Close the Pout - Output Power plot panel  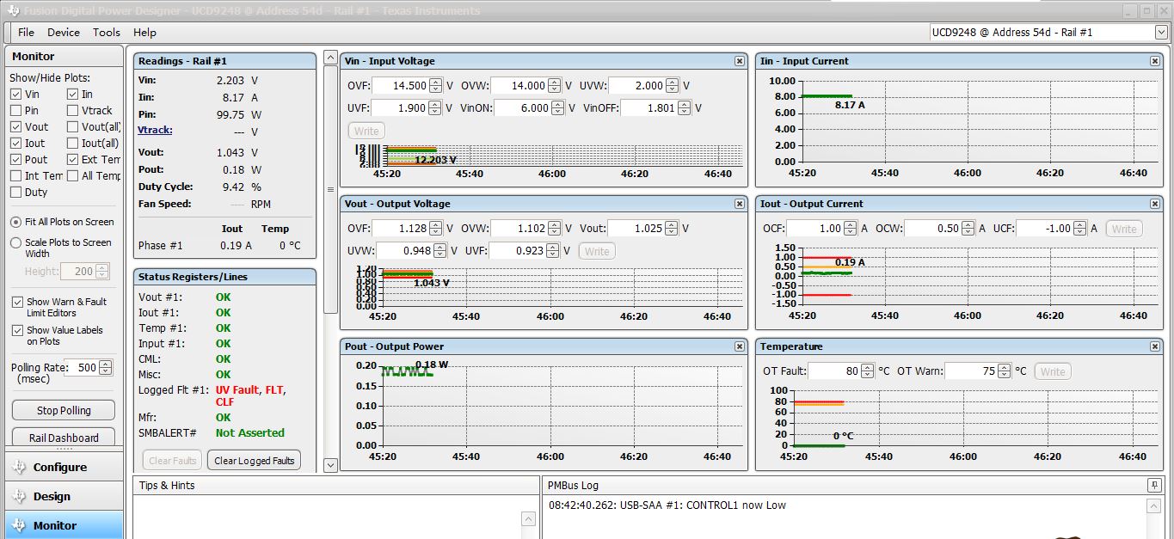pos(739,346)
